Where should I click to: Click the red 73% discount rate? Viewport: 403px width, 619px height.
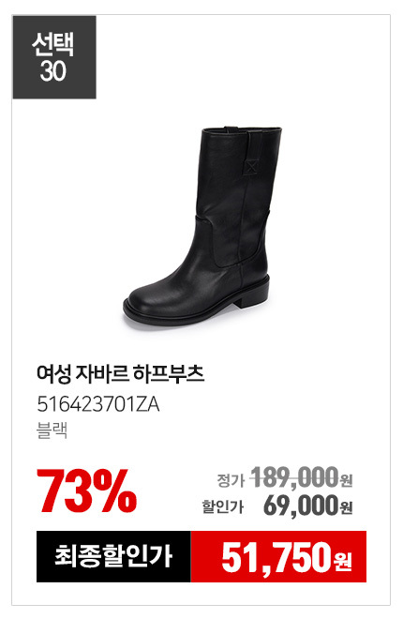point(87,491)
